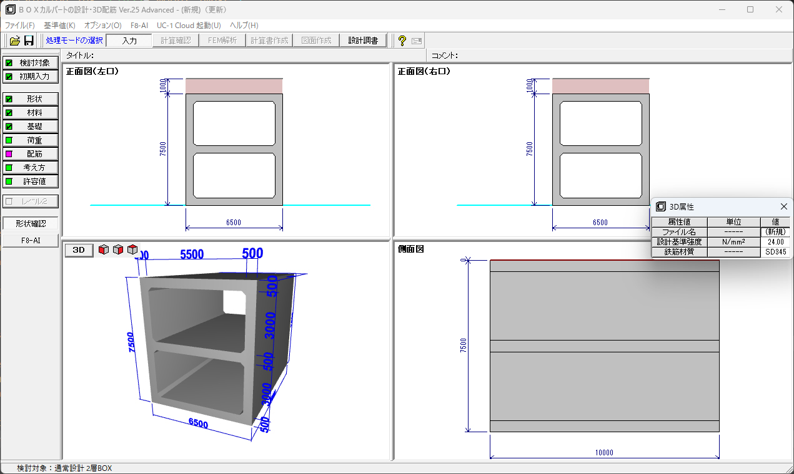Switch to 計算確認 processing mode
This screenshot has width=794, height=474.
176,41
